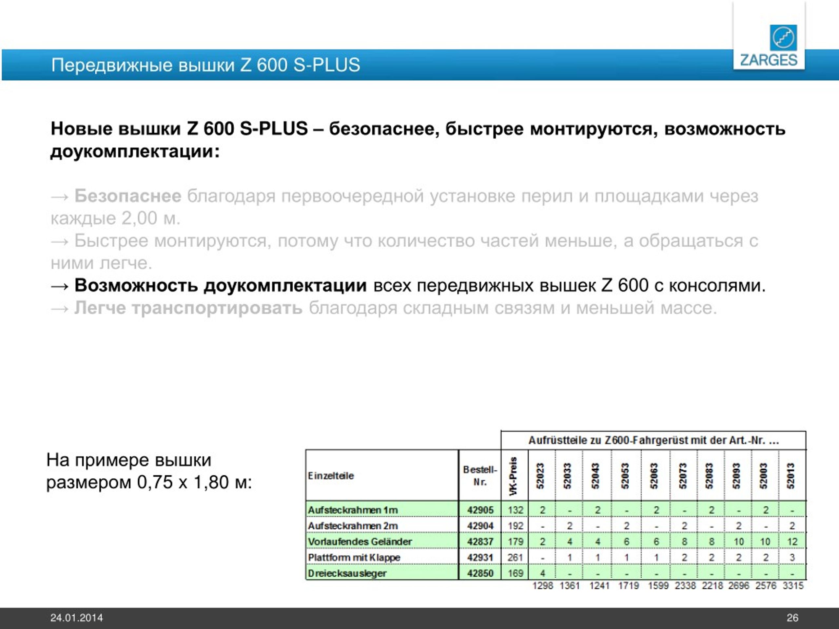Image resolution: width=839 pixels, height=629 pixels.
Task: Select the price 179 for Vorlaufendes Geländer
Action: coord(516,542)
